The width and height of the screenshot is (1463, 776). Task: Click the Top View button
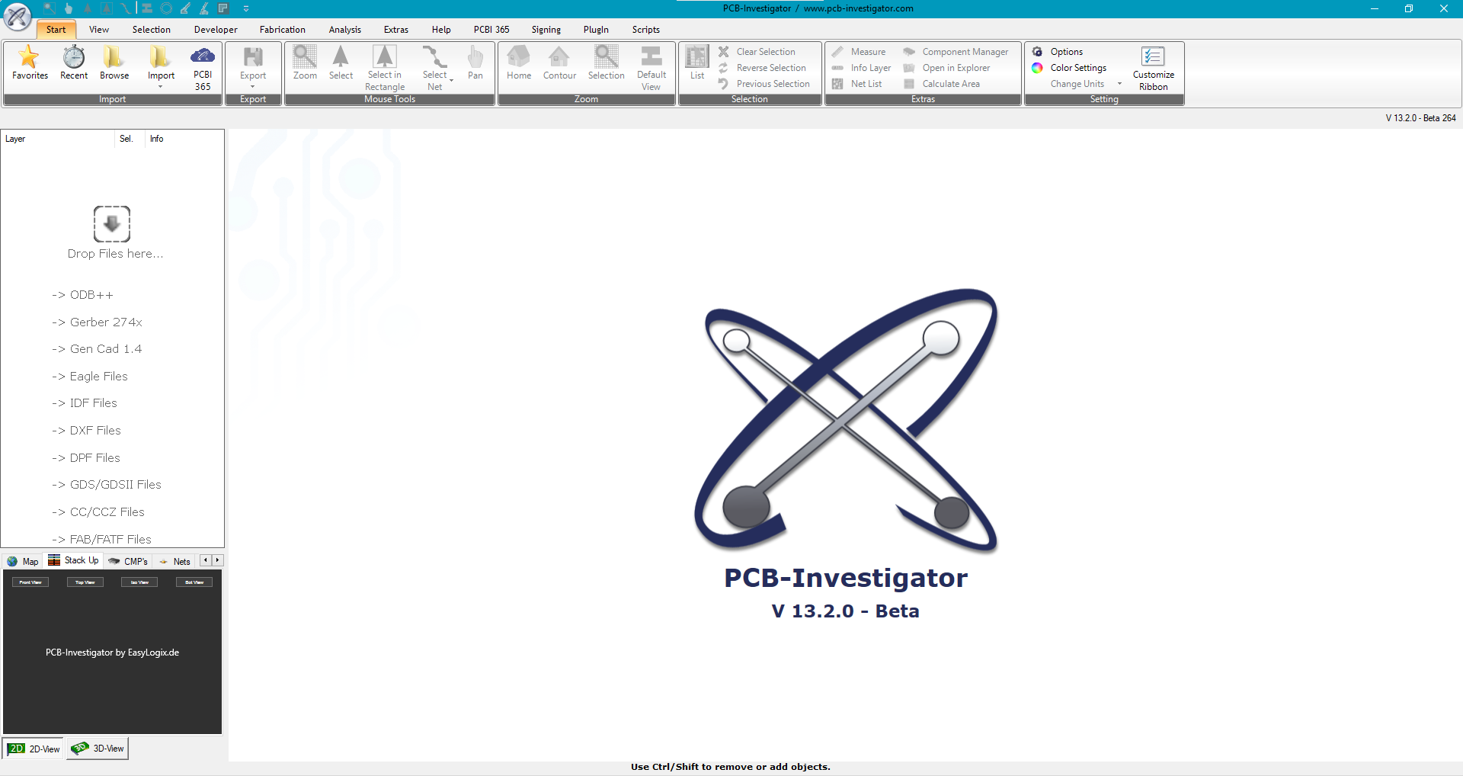pyautogui.click(x=85, y=582)
